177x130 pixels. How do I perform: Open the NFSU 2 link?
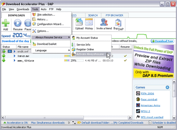[x=146, y=111]
